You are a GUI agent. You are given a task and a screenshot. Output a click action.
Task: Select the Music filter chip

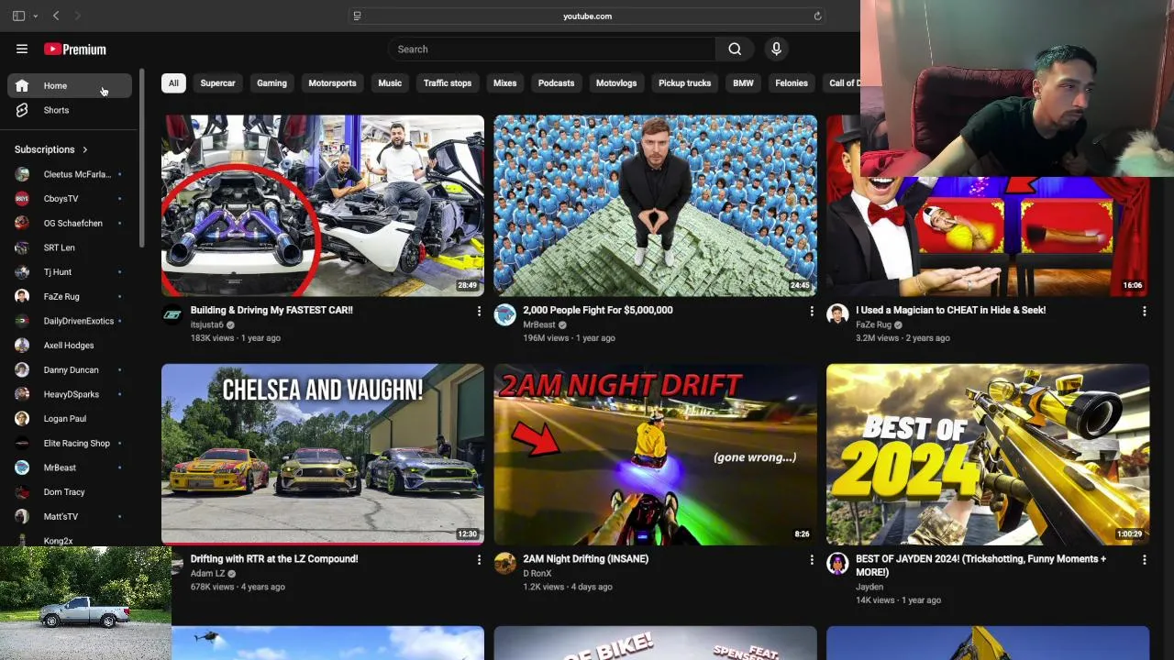pos(390,83)
